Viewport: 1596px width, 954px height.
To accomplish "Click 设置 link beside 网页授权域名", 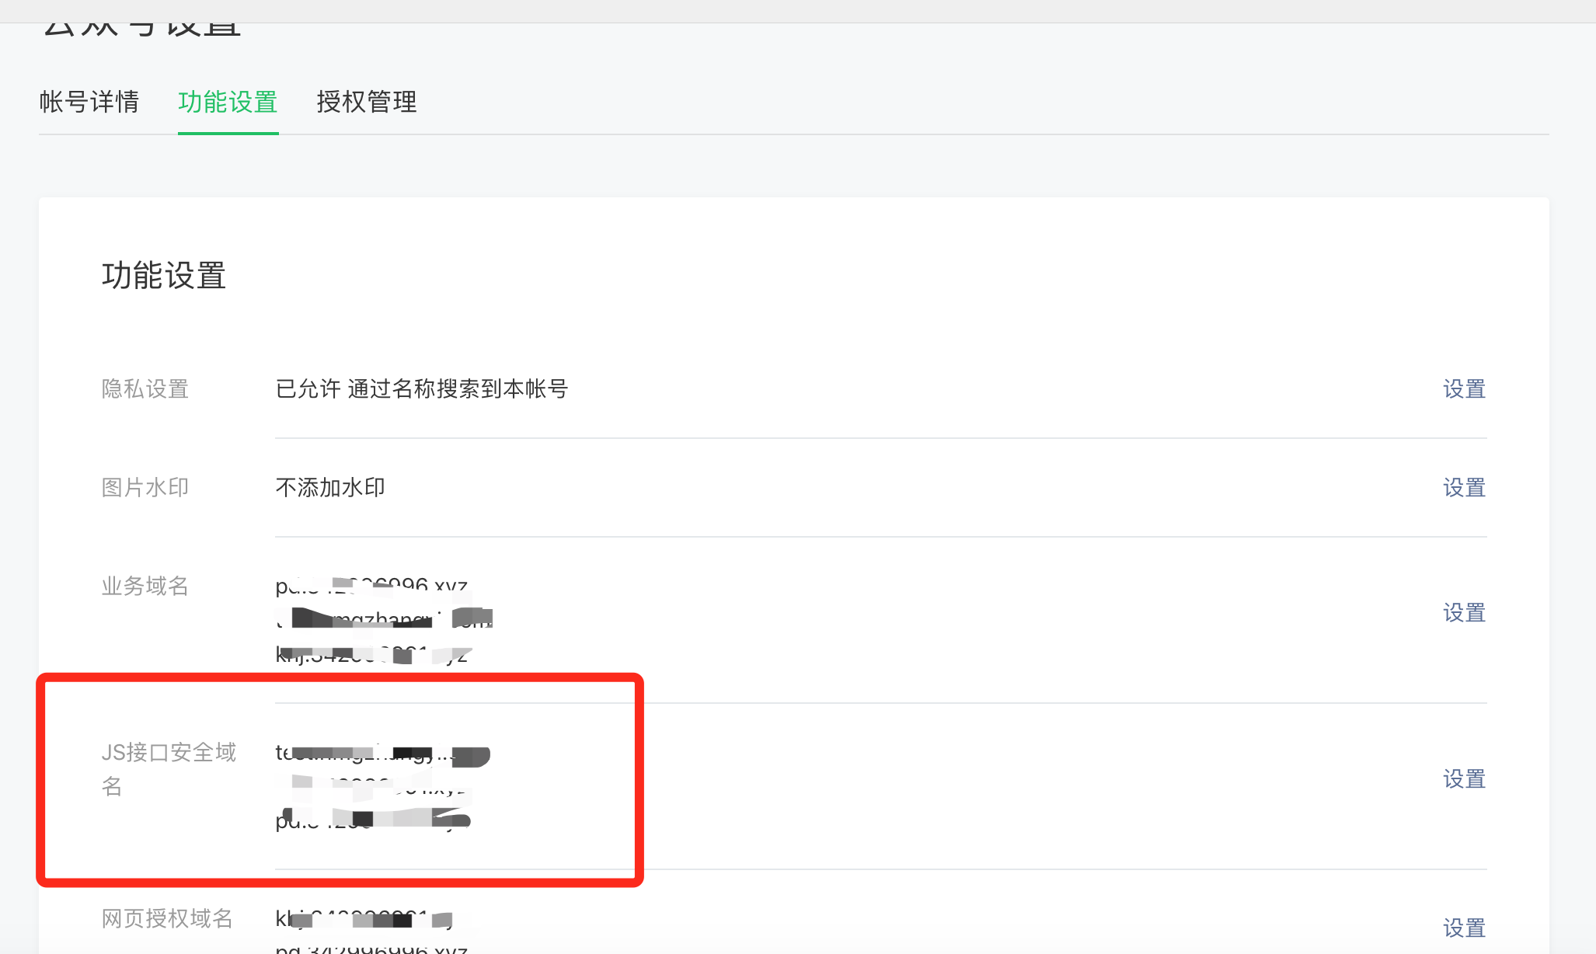I will [x=1464, y=928].
